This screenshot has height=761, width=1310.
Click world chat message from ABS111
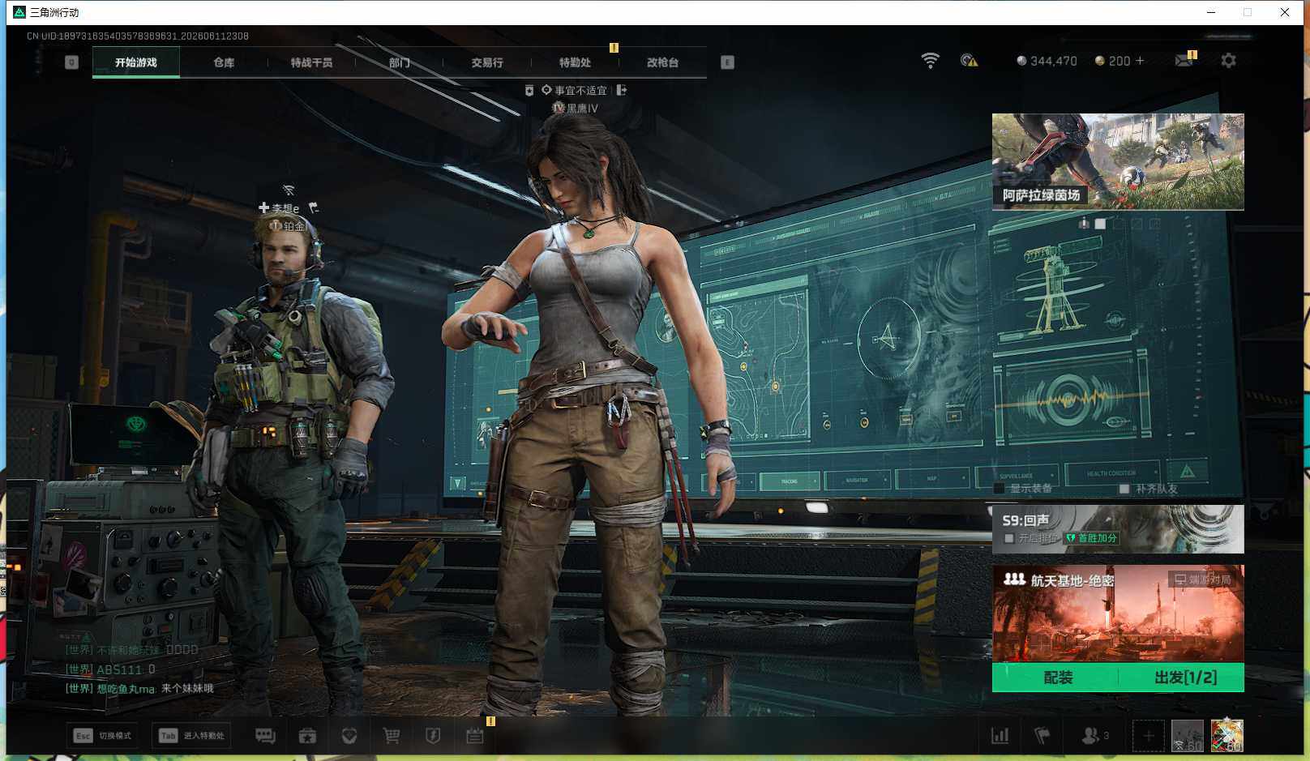click(110, 669)
